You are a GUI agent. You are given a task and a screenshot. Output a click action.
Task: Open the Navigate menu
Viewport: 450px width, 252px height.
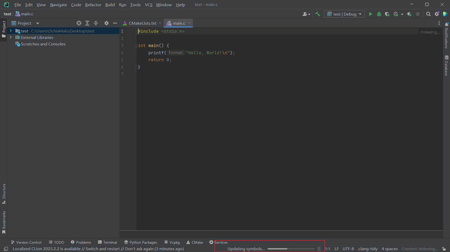click(x=58, y=5)
